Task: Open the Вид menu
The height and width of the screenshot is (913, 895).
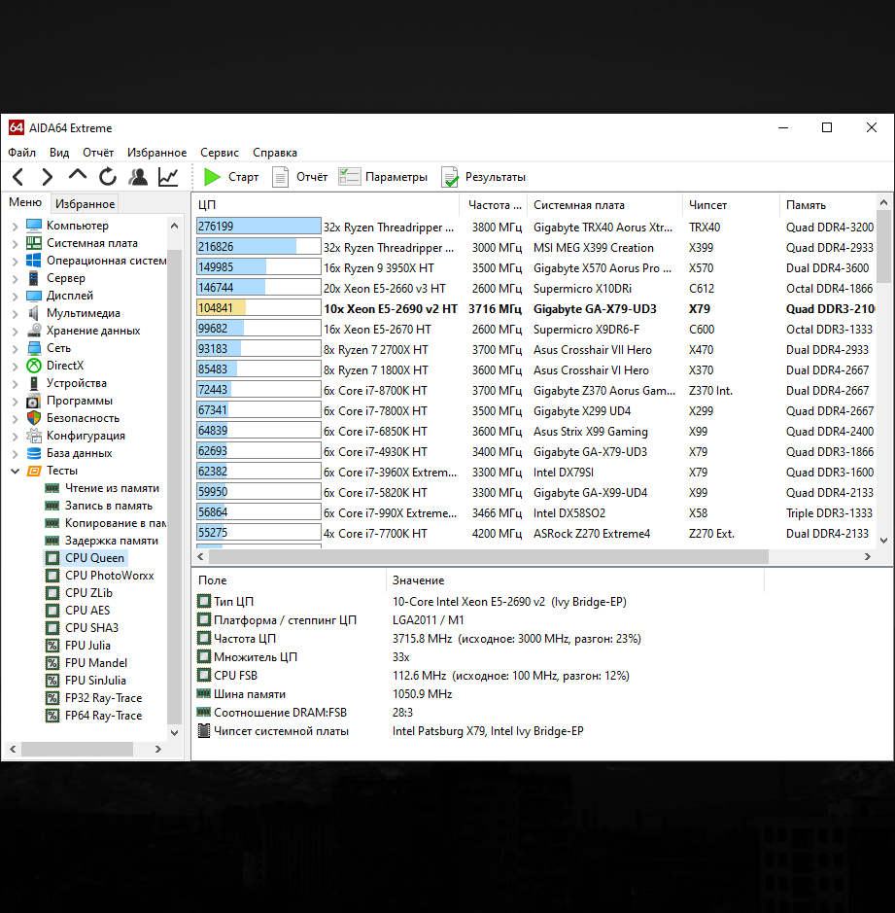Action: tap(58, 153)
